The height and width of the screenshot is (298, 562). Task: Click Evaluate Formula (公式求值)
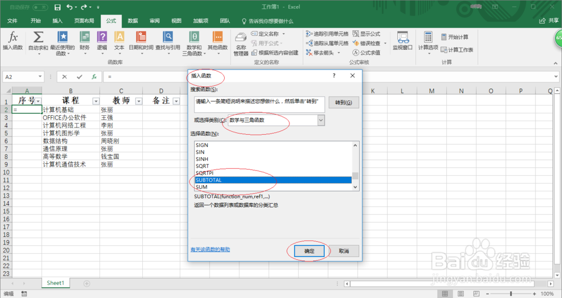point(366,53)
